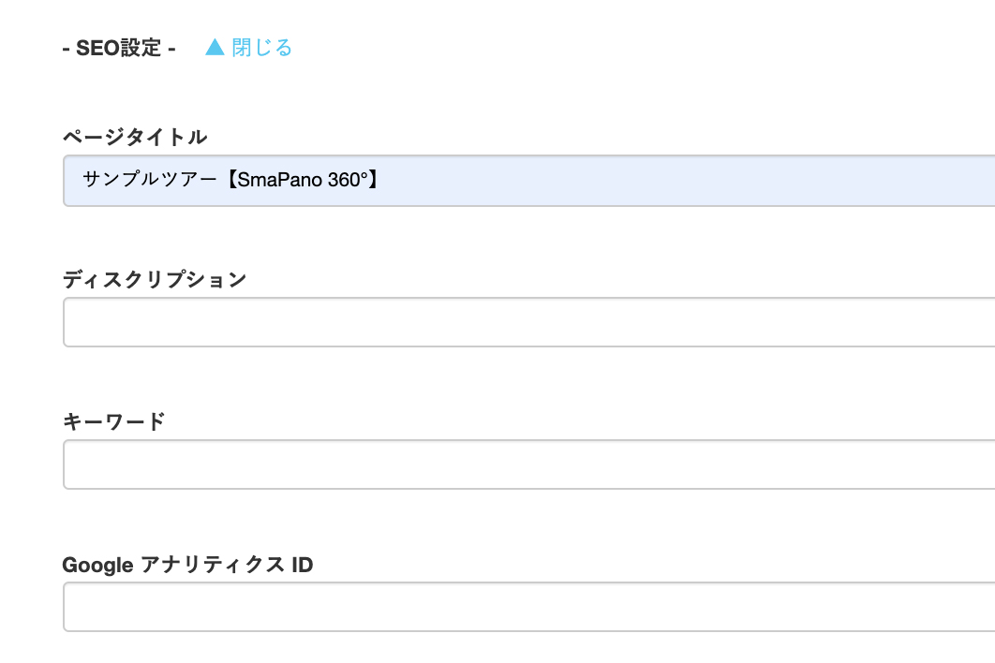This screenshot has height=663, width=995.
Task: Click the blue triangle collapse icon
Action: (x=215, y=47)
